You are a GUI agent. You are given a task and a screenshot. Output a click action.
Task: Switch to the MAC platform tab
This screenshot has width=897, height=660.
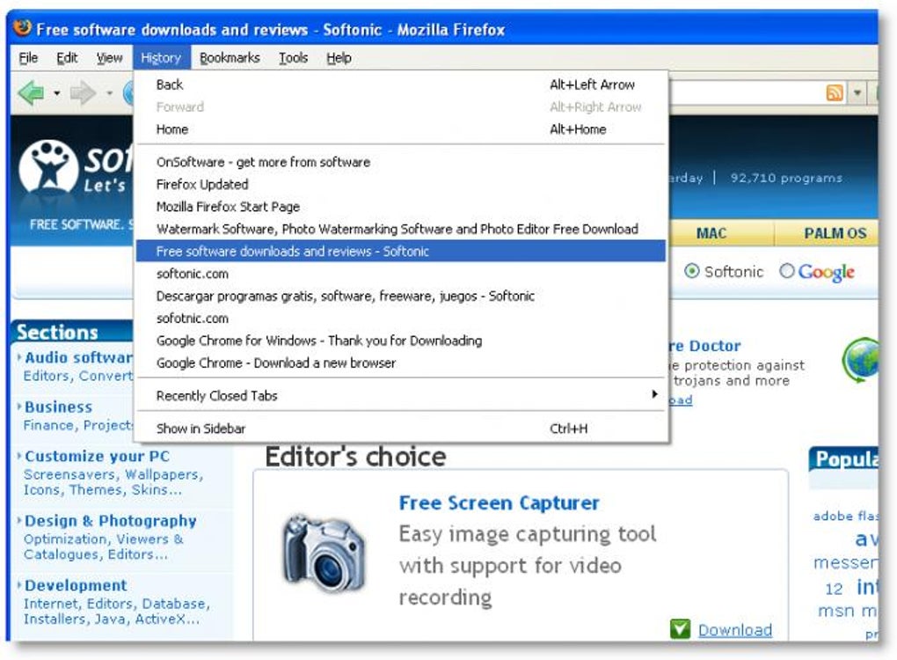[x=711, y=233]
